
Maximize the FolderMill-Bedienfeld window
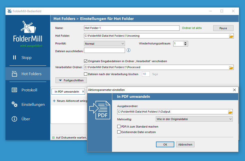click(222, 11)
